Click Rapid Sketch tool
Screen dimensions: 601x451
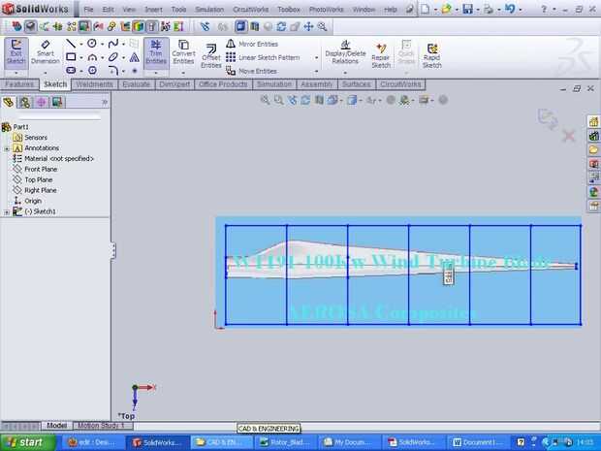pos(432,55)
